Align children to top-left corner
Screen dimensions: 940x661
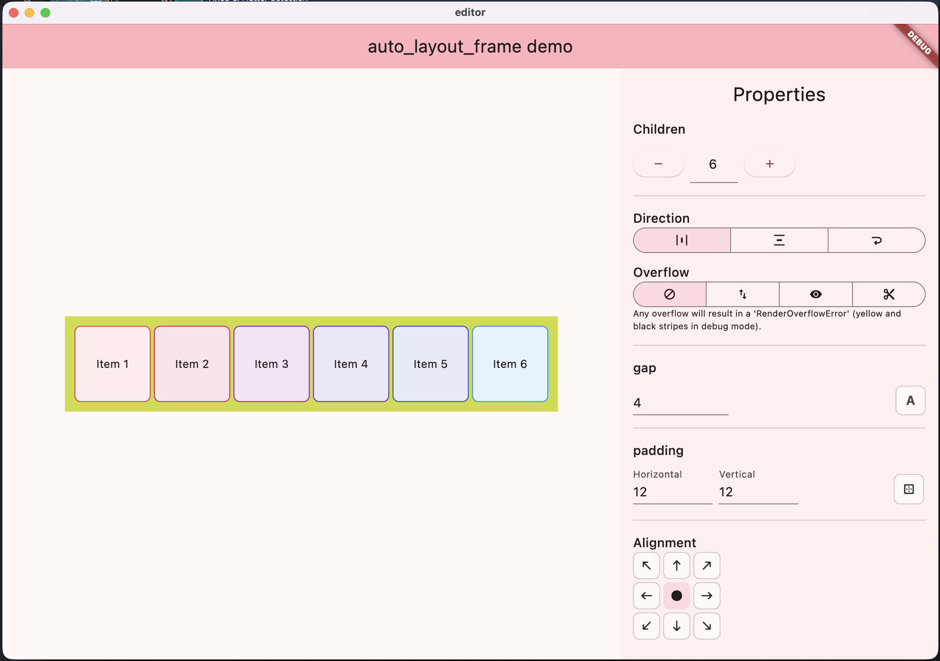(x=646, y=566)
